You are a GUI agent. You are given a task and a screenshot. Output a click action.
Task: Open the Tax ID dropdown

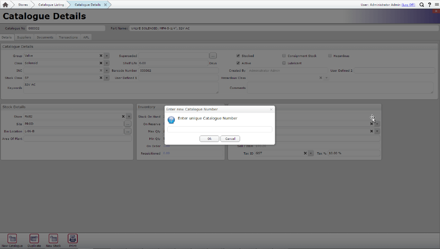(311, 153)
